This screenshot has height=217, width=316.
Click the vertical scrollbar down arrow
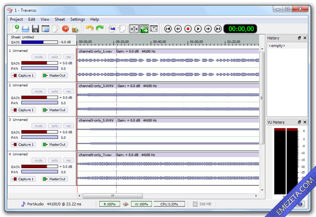tap(262, 190)
